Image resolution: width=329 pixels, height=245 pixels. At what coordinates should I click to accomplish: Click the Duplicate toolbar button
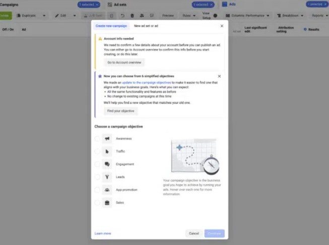(26, 16)
